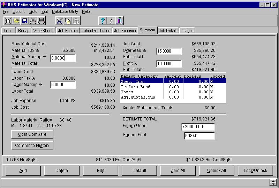
Task: Click the Locked value N for Perform Bond
Action: coord(211,87)
